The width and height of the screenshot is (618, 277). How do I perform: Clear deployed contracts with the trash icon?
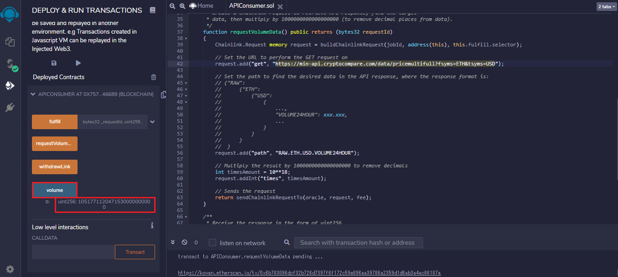click(x=153, y=77)
